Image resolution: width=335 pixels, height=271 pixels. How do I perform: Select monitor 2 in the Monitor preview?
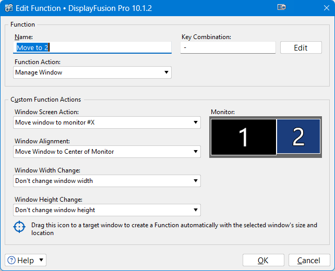298,136
